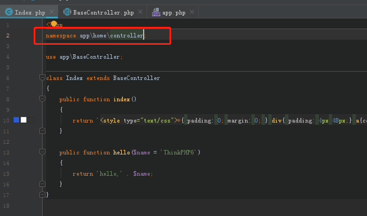This screenshot has width=367, height=216.
Task: Click the PHP file icon on app.php tab
Action: pos(156,12)
